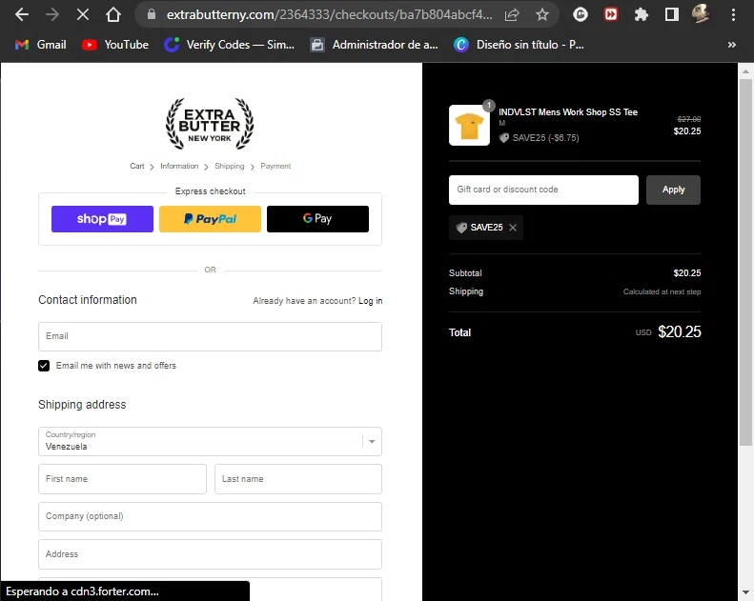This screenshot has width=754, height=601.
Task: Open the browser home page
Action: [113, 15]
